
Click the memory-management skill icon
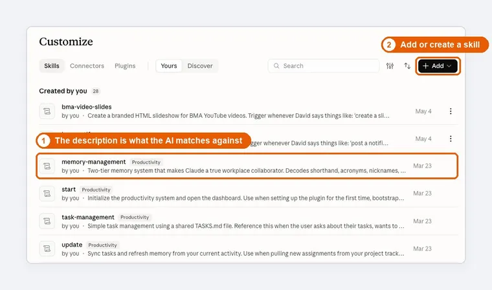(x=47, y=166)
